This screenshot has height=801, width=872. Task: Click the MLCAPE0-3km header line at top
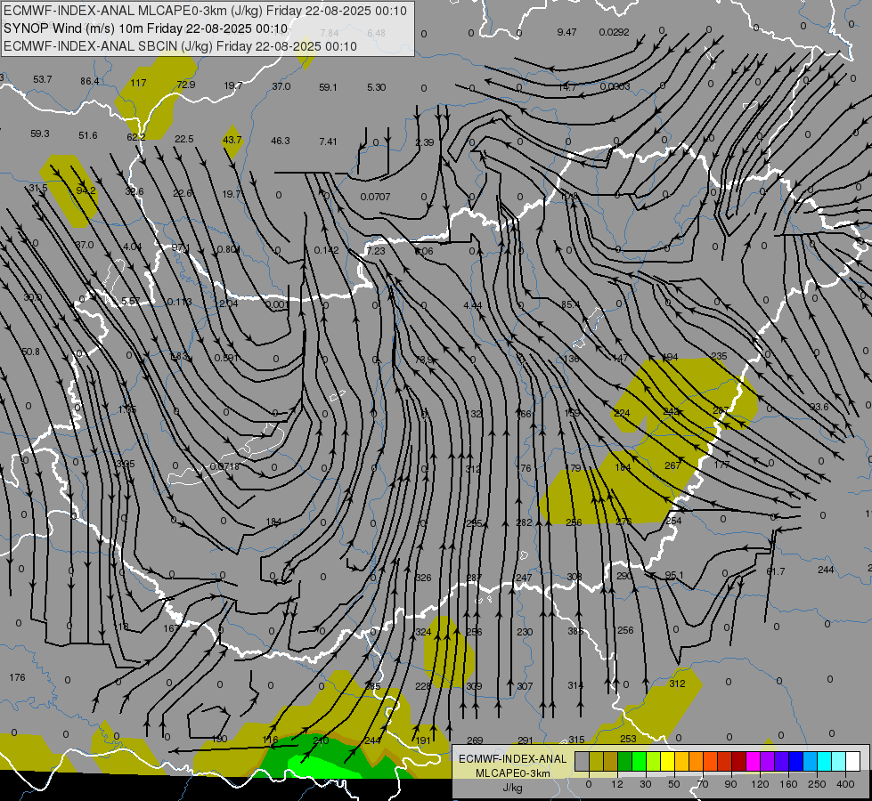click(205, 11)
